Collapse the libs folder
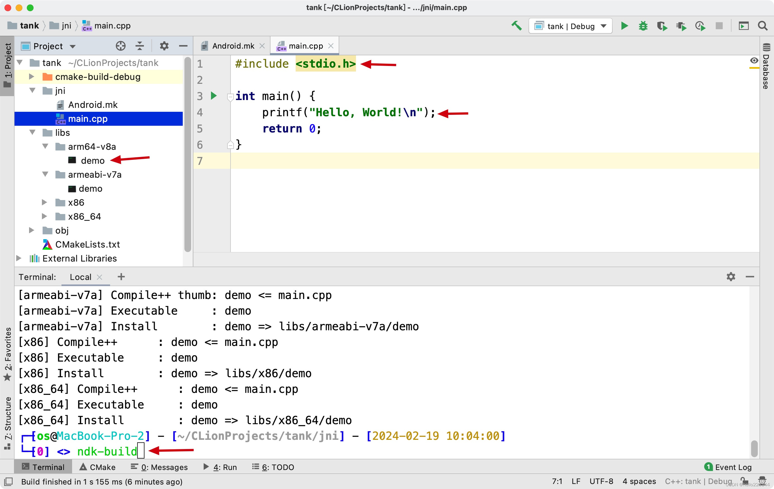The image size is (774, 489). pos(32,132)
